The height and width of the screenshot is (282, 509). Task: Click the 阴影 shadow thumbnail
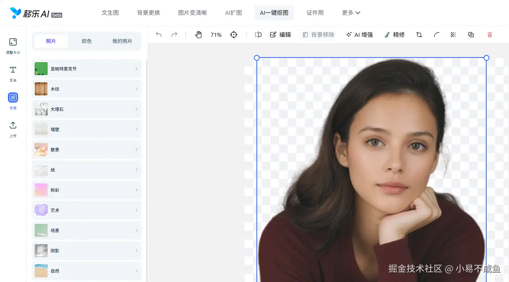[x=41, y=251]
